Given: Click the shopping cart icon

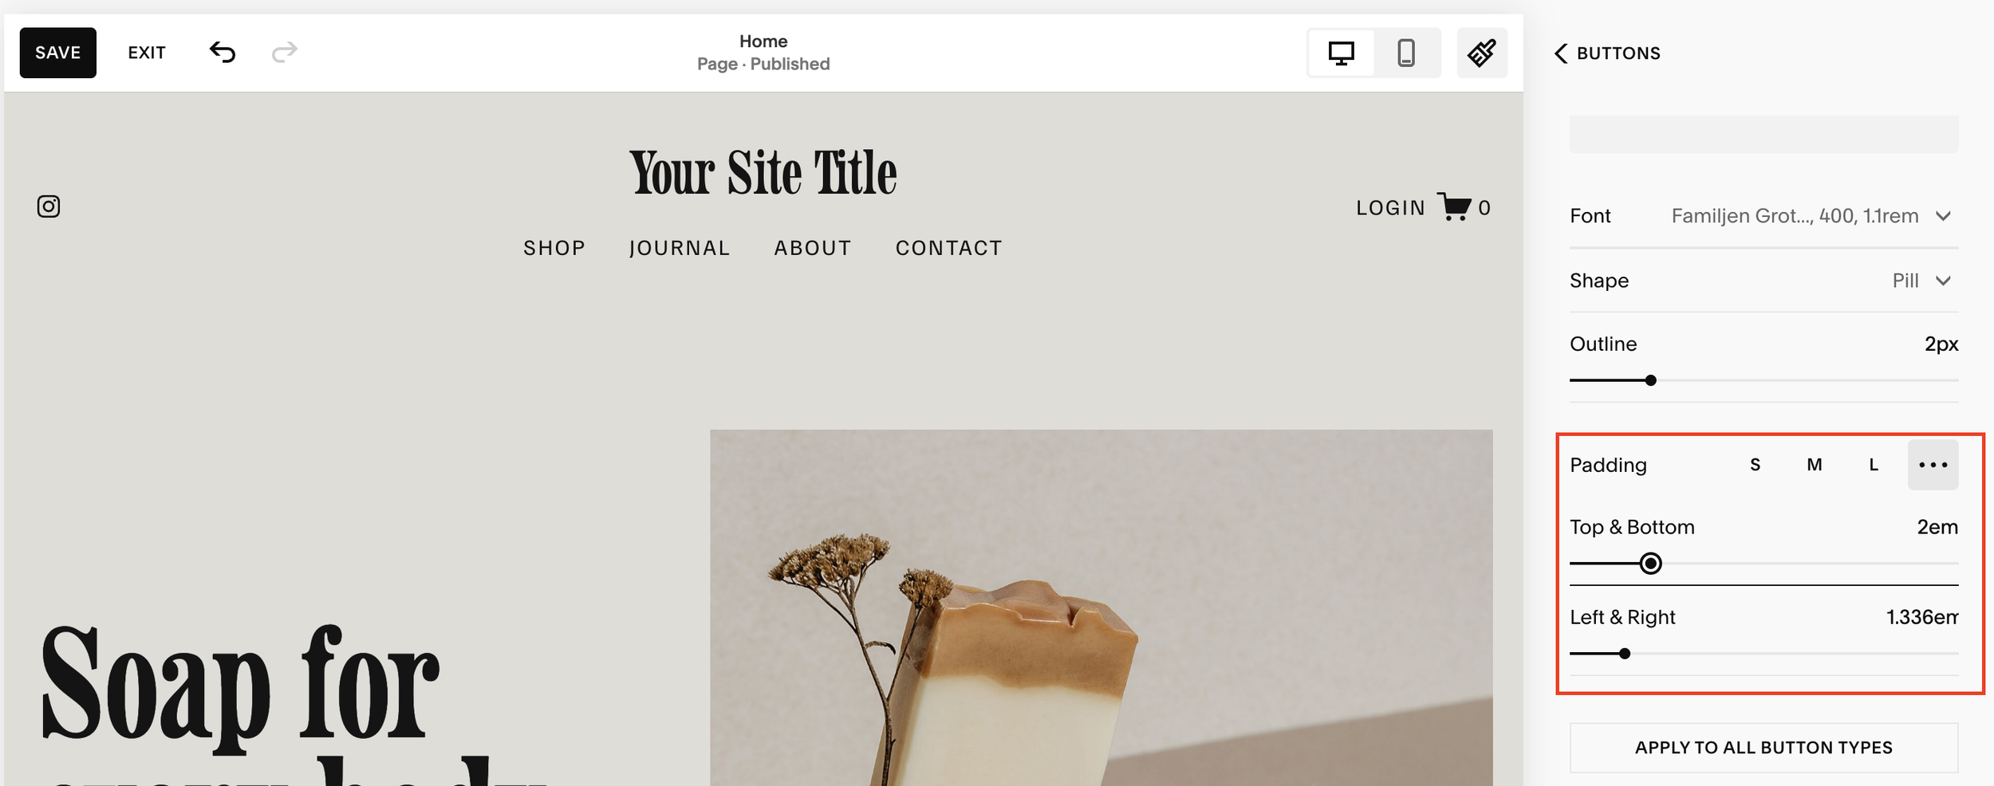Looking at the screenshot, I should [x=1454, y=206].
